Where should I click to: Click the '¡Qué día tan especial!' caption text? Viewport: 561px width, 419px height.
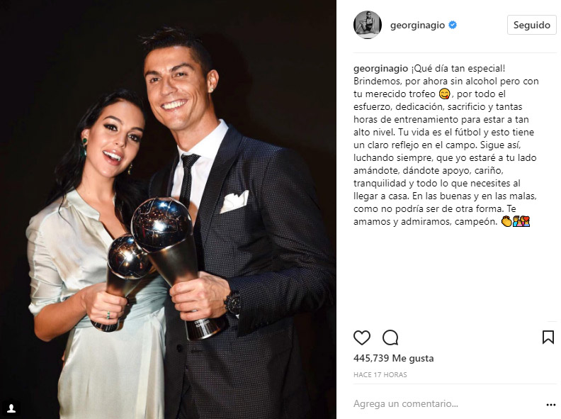[x=458, y=68]
